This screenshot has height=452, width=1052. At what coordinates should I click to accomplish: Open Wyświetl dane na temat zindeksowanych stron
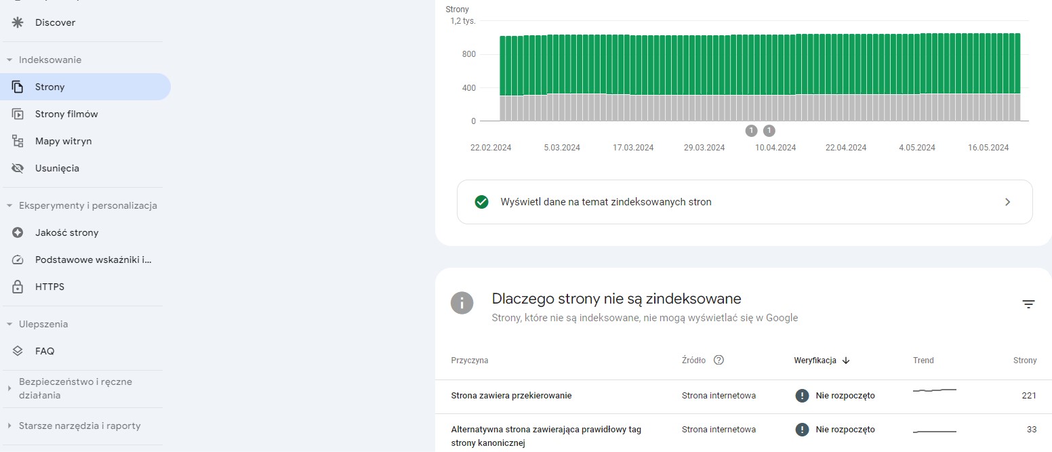click(744, 202)
